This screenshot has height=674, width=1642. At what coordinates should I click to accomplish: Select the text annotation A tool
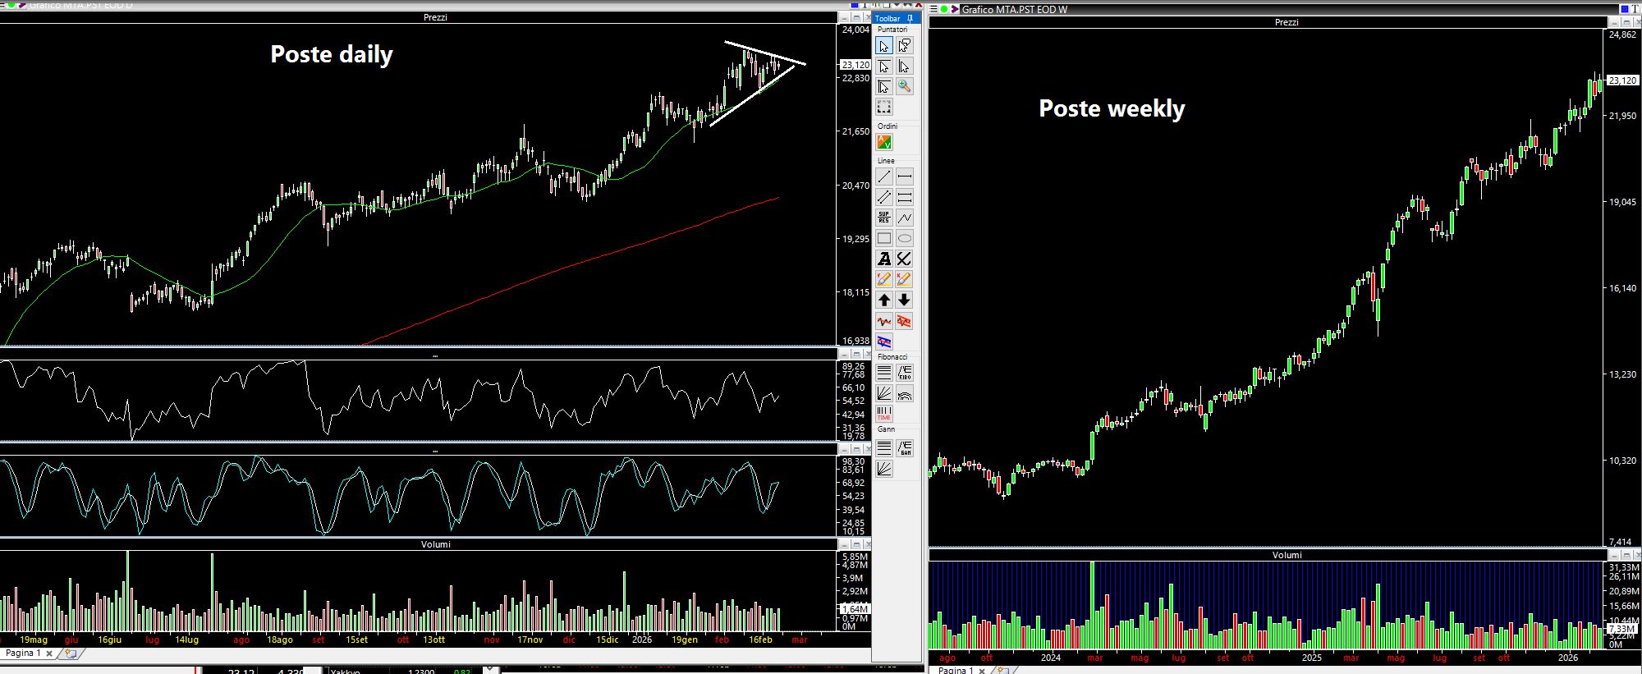883,259
